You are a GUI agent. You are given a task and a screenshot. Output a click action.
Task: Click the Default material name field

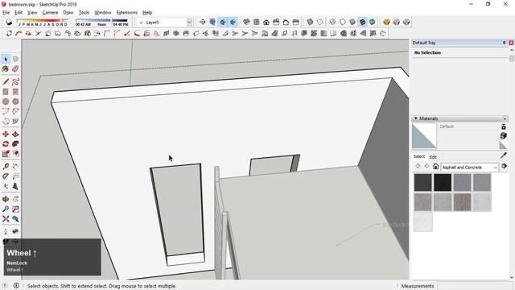click(468, 126)
